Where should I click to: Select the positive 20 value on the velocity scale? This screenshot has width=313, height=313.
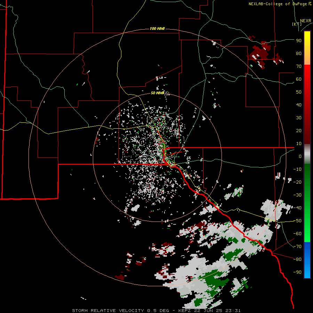tap(299, 131)
